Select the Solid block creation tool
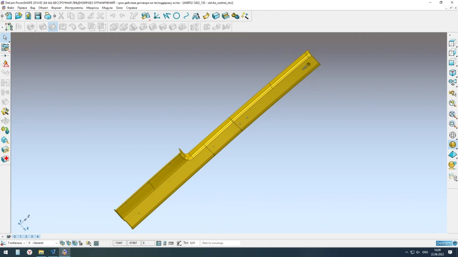This screenshot has width=458, height=257. (x=216, y=16)
